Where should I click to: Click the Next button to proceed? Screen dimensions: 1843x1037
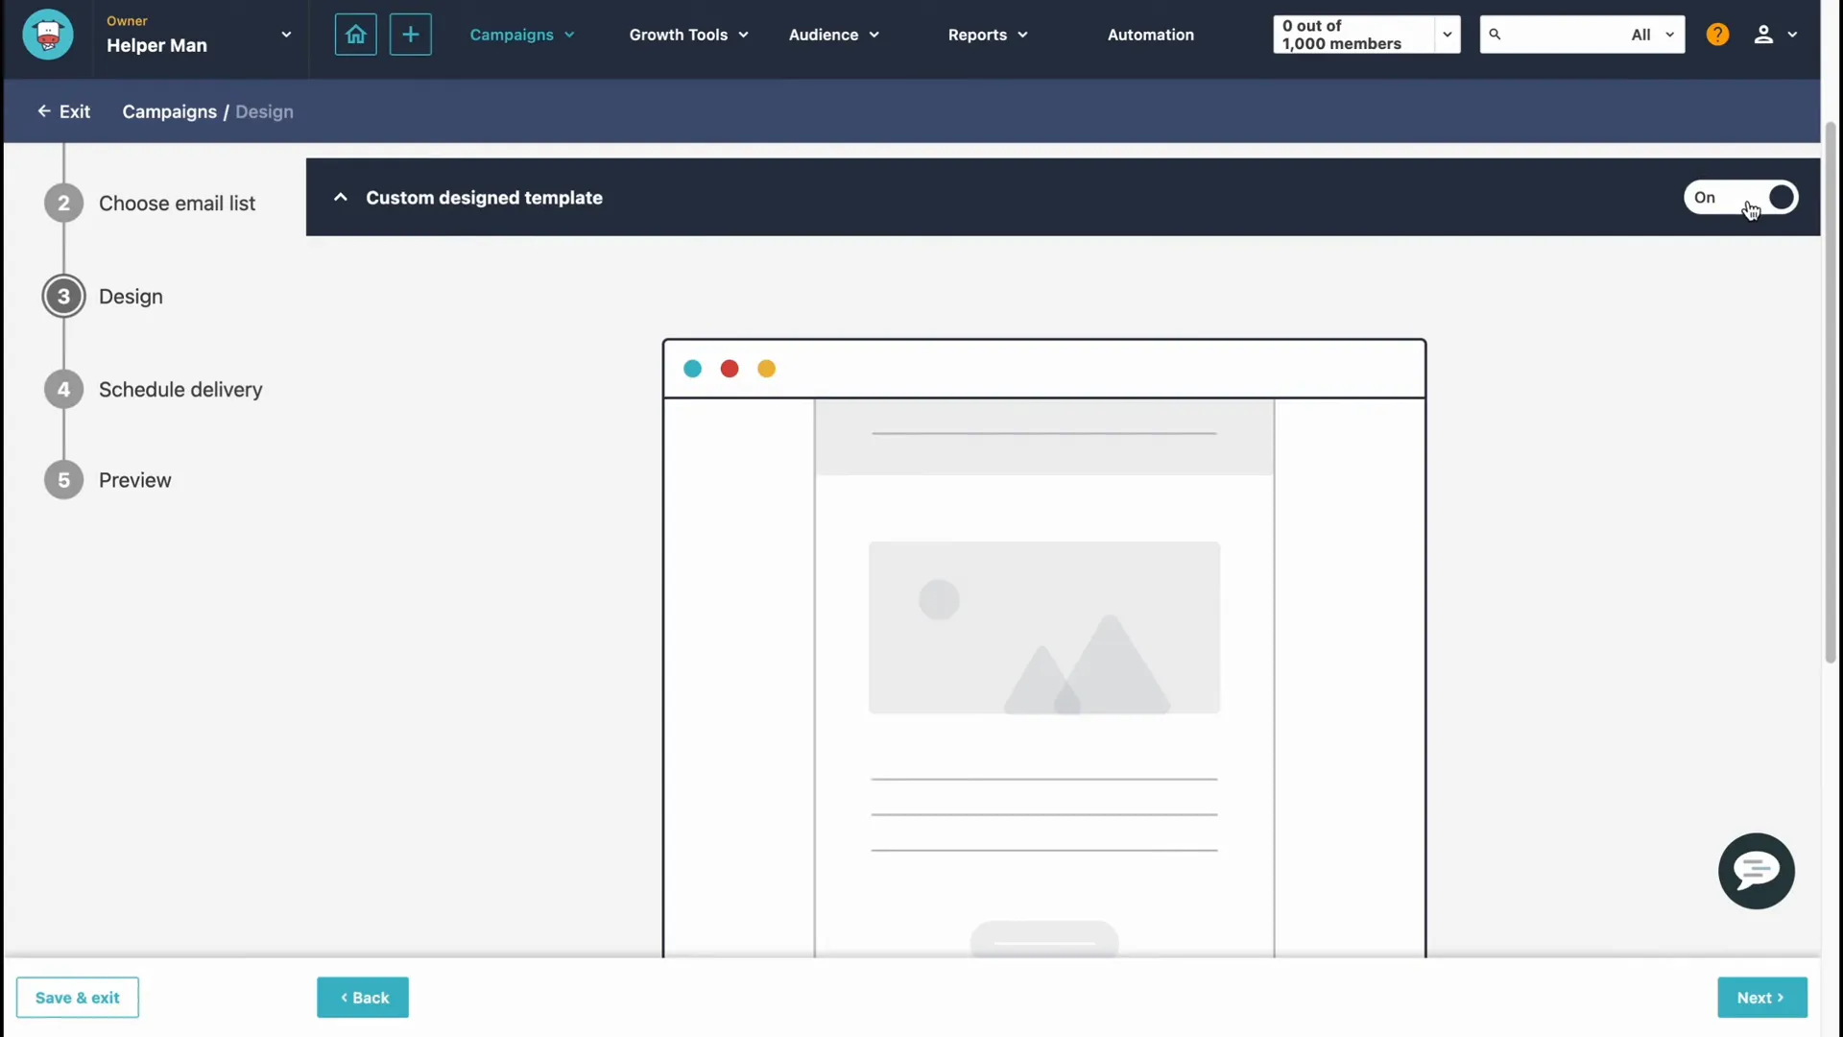coord(1763,998)
